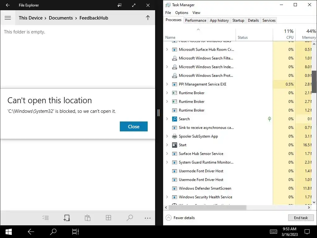Click the Start process icon in Task Manager
The image size is (317, 238).
[x=175, y=145]
